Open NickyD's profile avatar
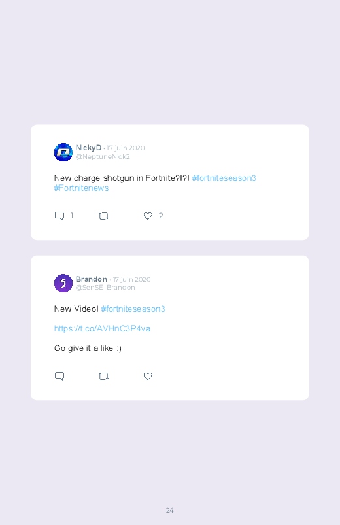The image size is (340, 525). 63,152
